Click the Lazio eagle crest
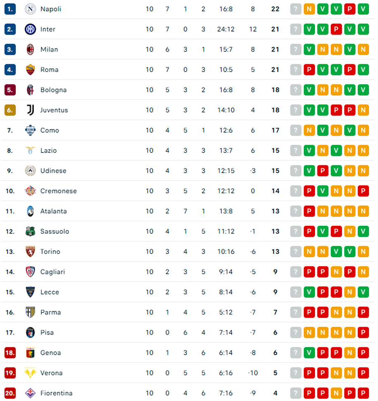The image size is (378, 401). coord(30,150)
